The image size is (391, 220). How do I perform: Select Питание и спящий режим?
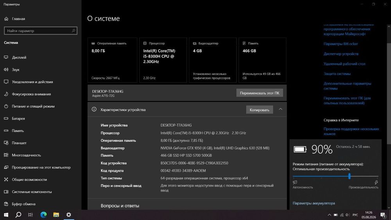33,106
